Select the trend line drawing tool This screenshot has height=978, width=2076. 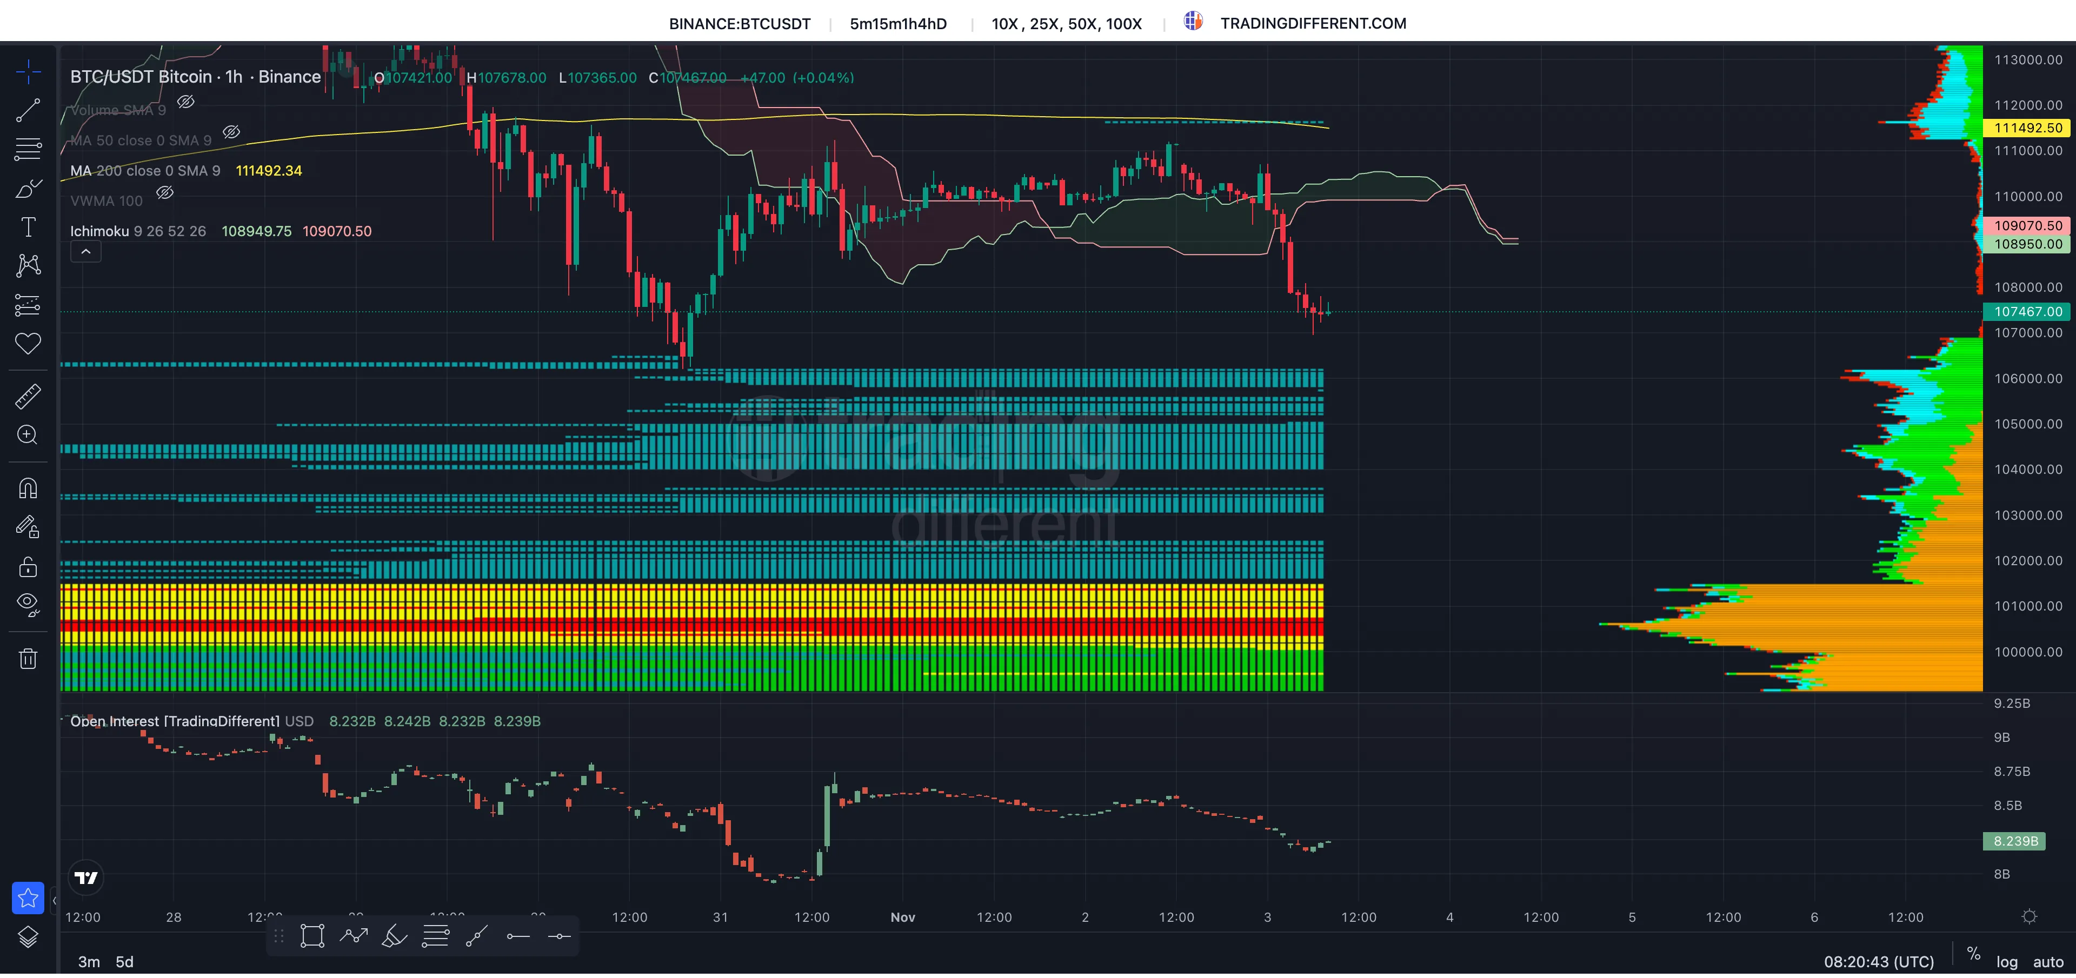click(x=28, y=110)
